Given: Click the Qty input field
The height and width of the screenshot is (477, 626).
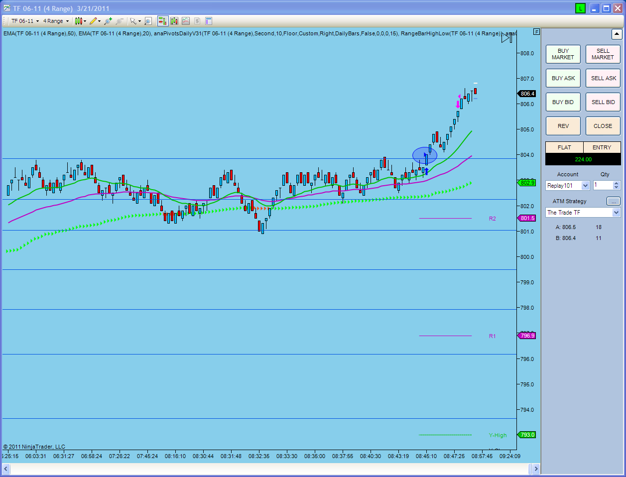Looking at the screenshot, I should click(x=603, y=185).
